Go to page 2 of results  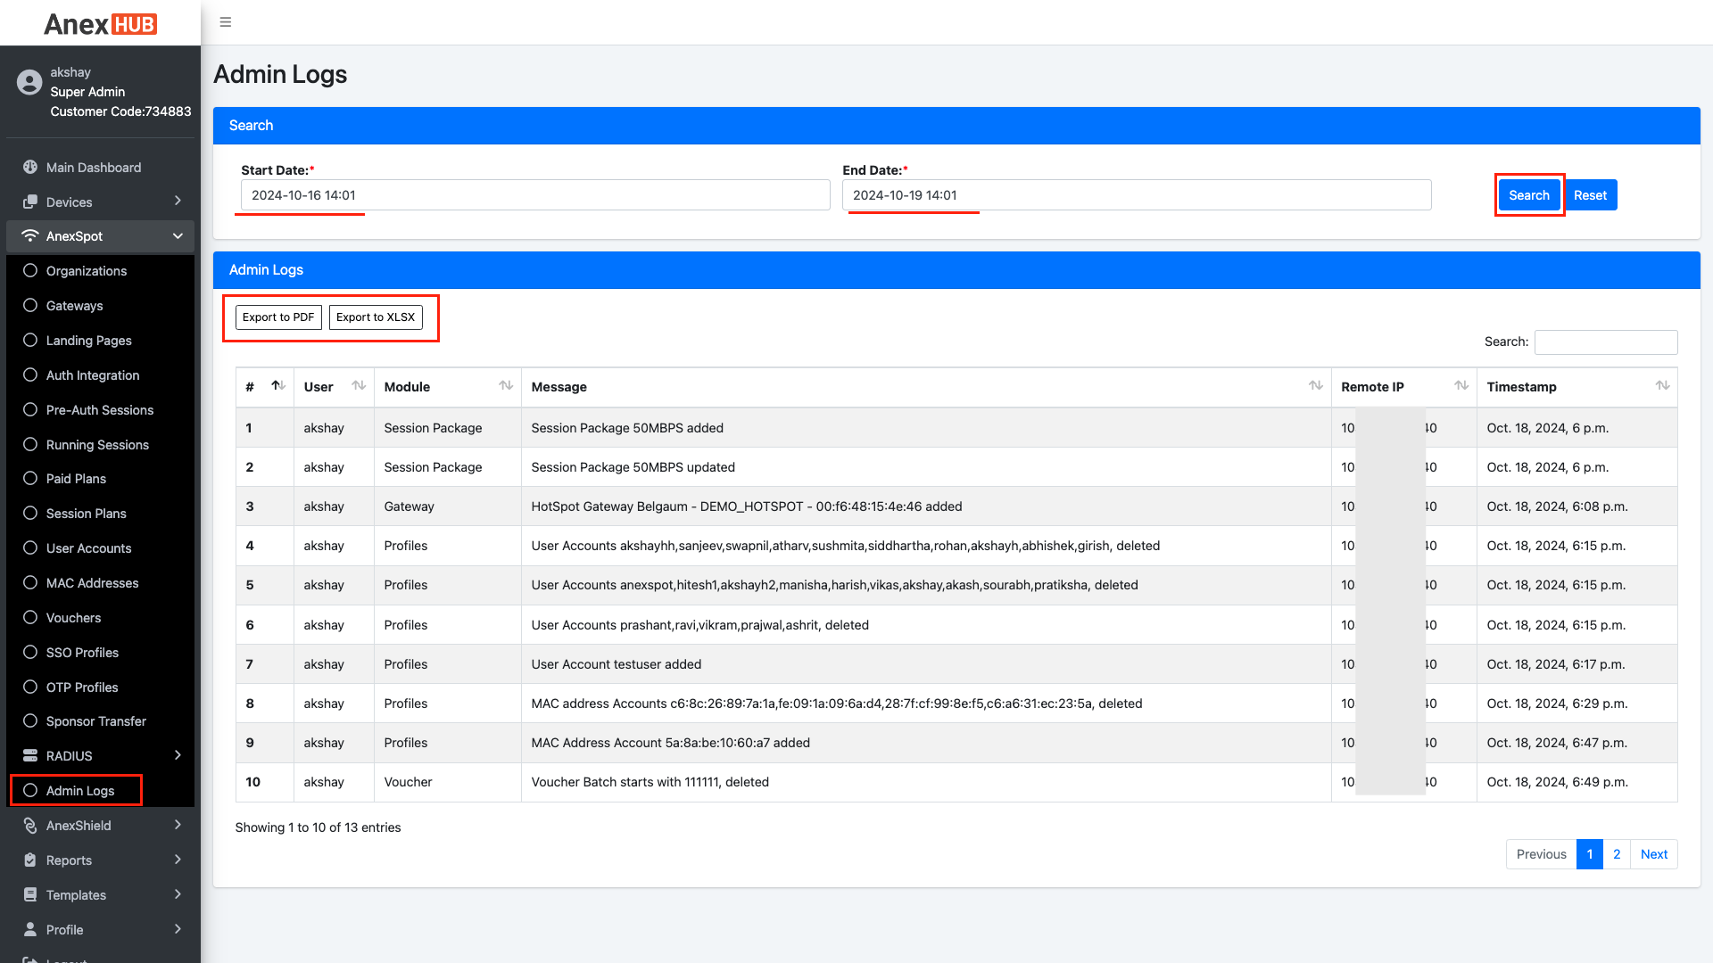point(1617,854)
